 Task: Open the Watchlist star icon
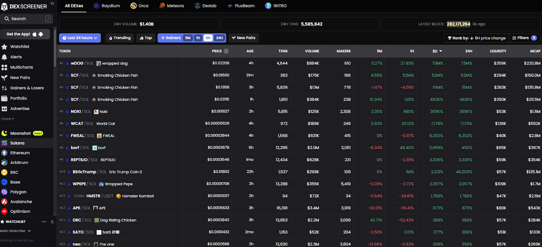[4, 47]
